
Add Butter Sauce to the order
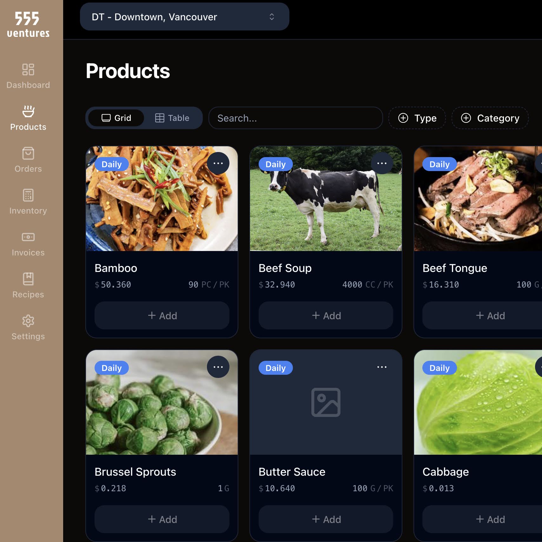(326, 519)
